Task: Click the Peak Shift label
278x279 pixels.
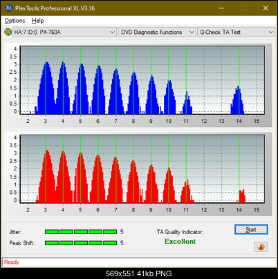Action: pyautogui.click(x=22, y=243)
